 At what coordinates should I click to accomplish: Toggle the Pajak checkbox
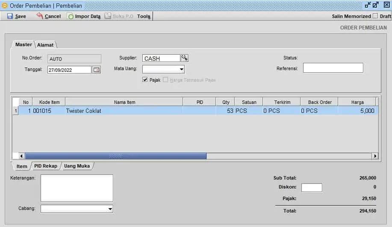click(145, 80)
